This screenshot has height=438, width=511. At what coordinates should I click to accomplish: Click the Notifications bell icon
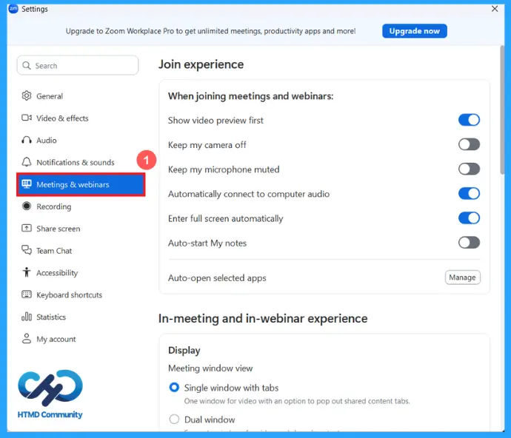[27, 162]
